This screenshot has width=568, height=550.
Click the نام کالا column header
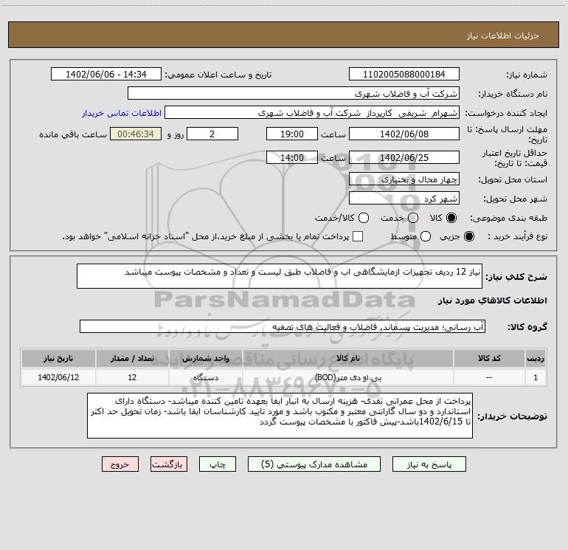coord(347,358)
